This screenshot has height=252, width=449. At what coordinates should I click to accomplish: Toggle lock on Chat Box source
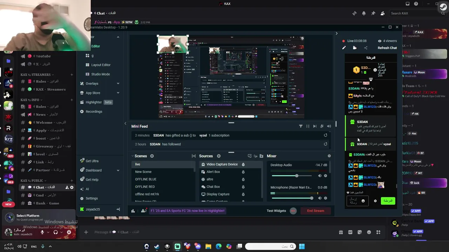click(x=243, y=187)
